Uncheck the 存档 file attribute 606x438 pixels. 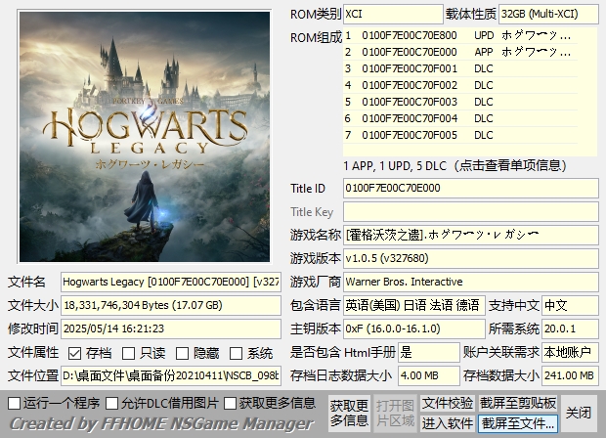(74, 353)
